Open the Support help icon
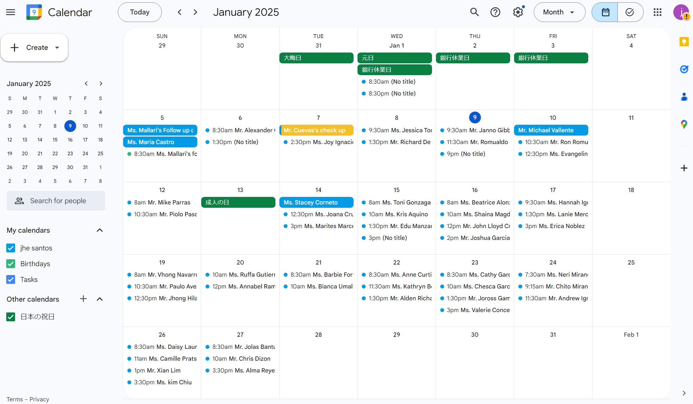The image size is (693, 404). (495, 12)
